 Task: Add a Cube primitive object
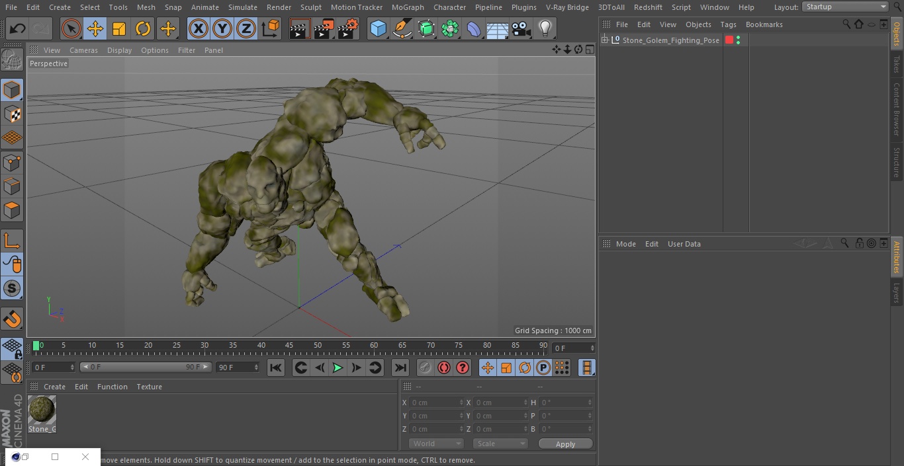click(378, 28)
